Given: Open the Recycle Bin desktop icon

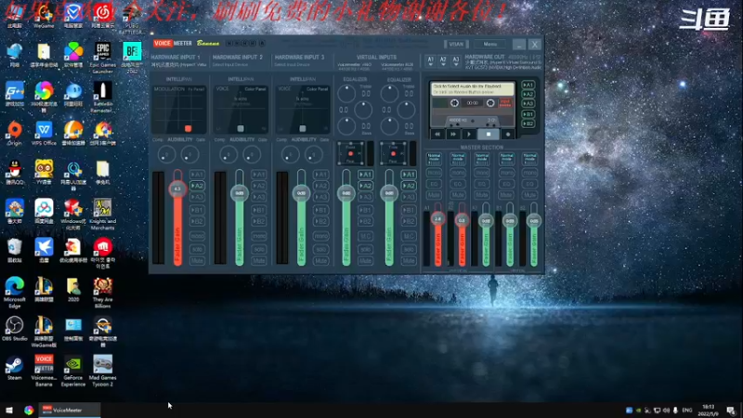Looking at the screenshot, I should (15, 250).
